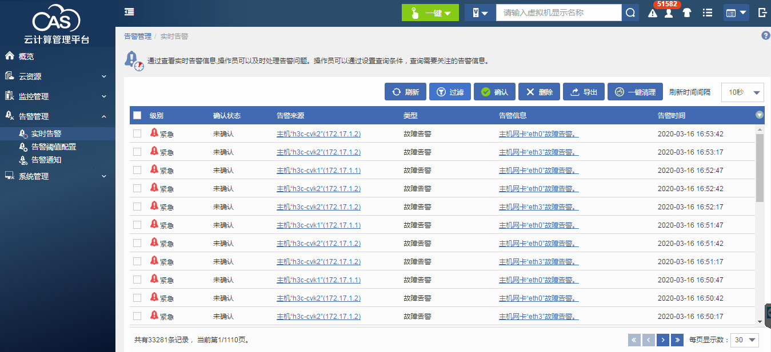Collapse the 告警管理 menu chevron
Screen dimensions: 771x352
coord(104,116)
